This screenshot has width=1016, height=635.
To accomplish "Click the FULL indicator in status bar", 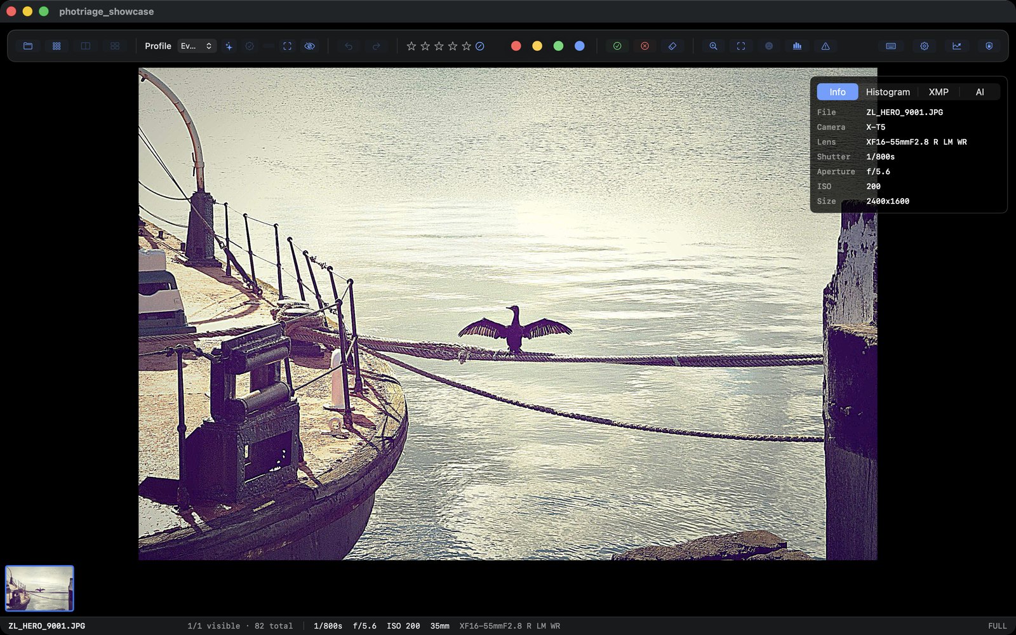I will 998,626.
